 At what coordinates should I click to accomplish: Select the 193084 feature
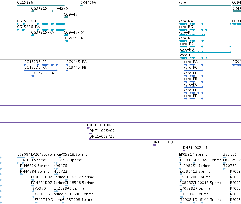click(x=21, y=157)
